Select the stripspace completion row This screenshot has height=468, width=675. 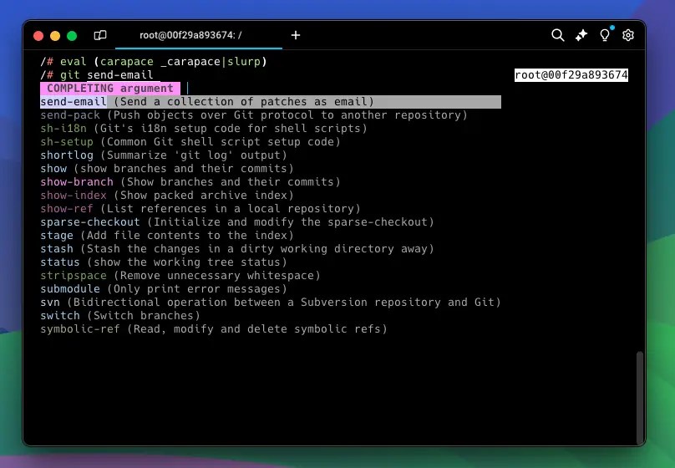pyautogui.click(x=180, y=275)
